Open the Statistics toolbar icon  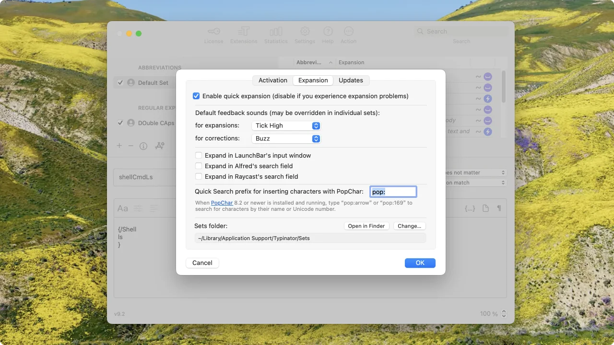[x=276, y=32]
